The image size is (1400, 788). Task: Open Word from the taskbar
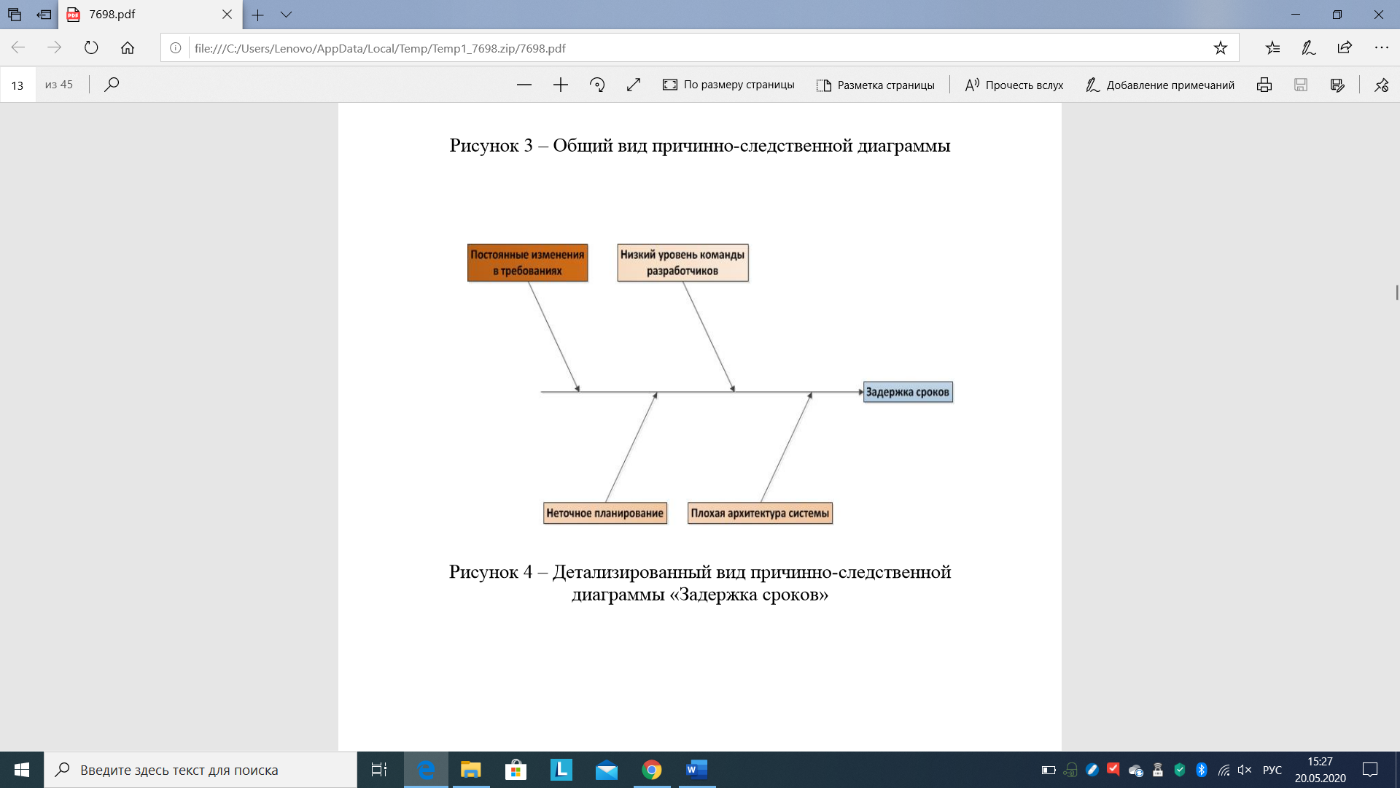(696, 770)
